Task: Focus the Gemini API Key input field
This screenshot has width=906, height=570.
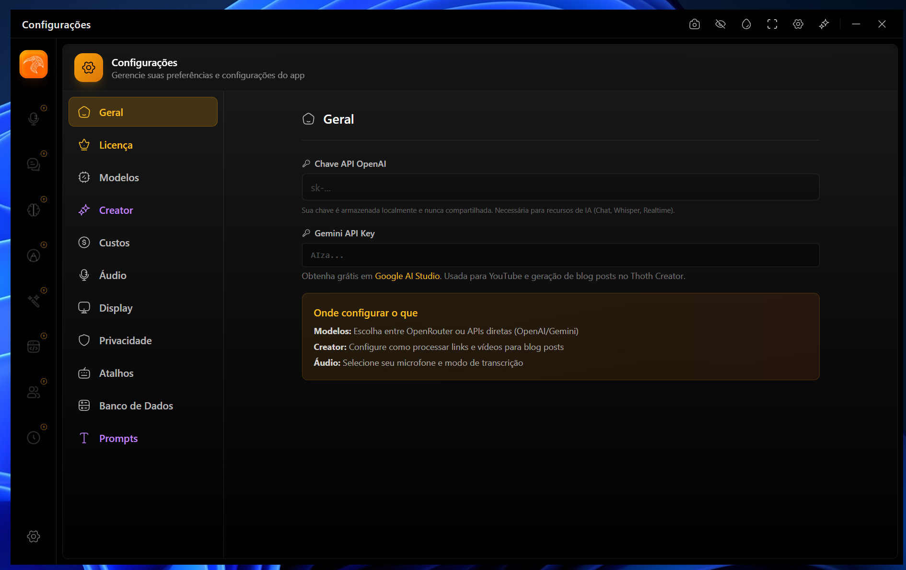Action: coord(560,255)
